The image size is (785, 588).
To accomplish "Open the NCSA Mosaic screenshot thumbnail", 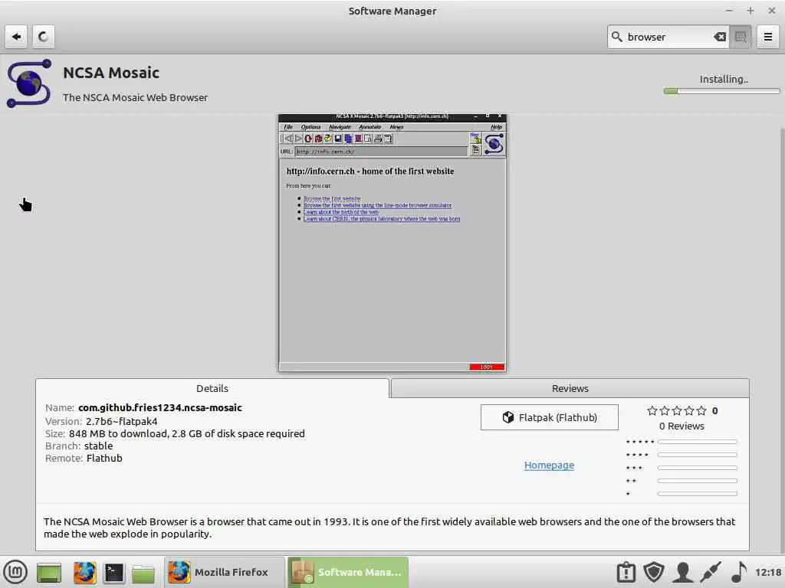I will [x=392, y=243].
